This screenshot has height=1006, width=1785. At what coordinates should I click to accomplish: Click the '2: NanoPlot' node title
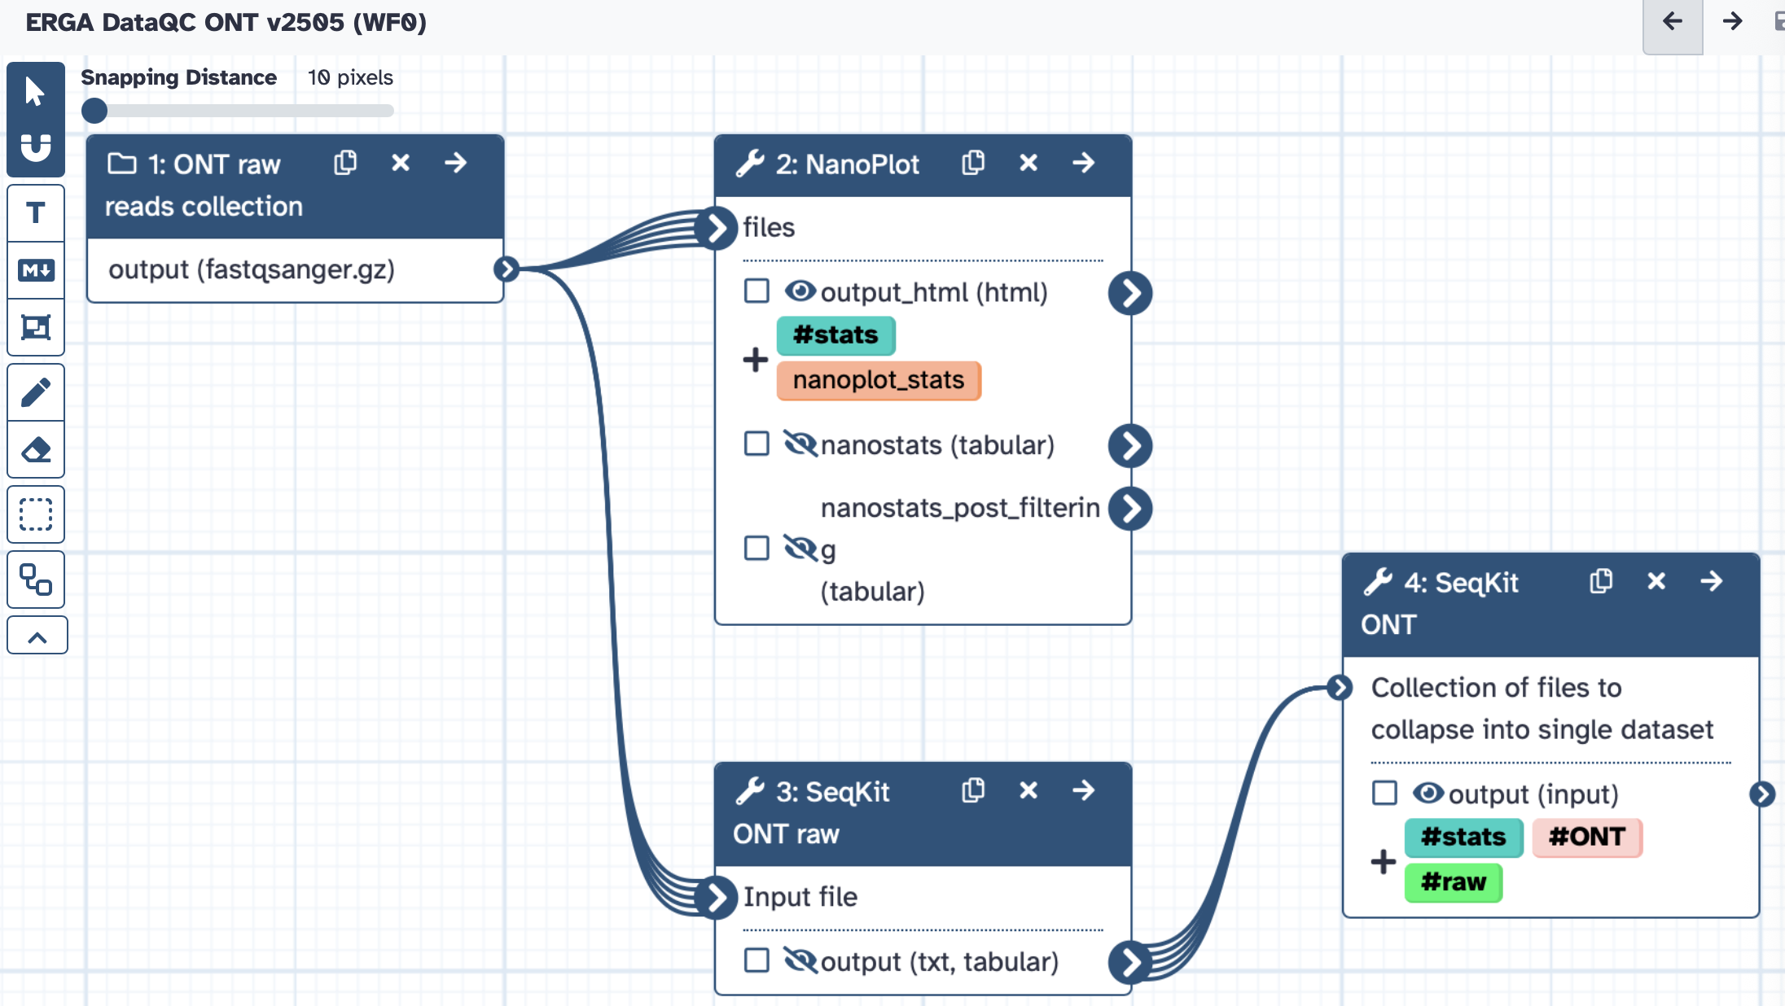(x=847, y=164)
